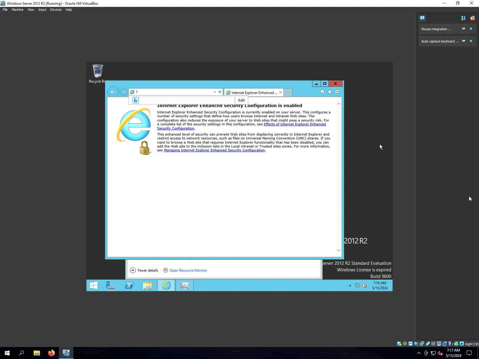This screenshot has height=359, width=479.
Task: Click the Go arrow in IE address bar
Action: [x=219, y=92]
